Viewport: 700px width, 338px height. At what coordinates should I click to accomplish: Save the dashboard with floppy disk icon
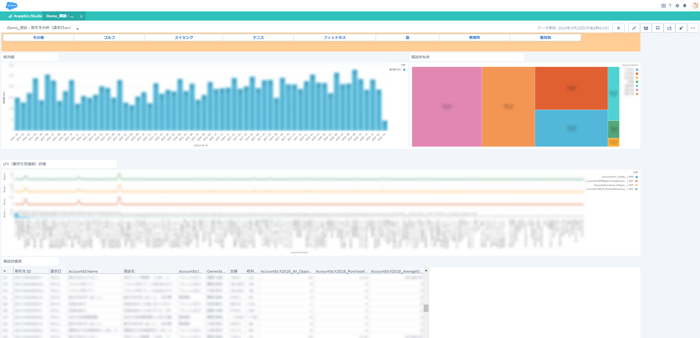click(646, 28)
